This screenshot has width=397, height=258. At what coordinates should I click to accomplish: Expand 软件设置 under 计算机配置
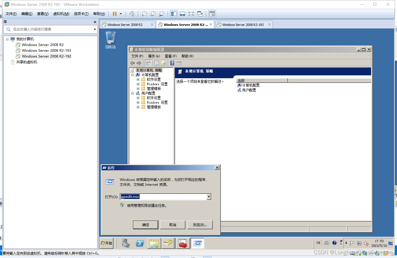(138, 79)
